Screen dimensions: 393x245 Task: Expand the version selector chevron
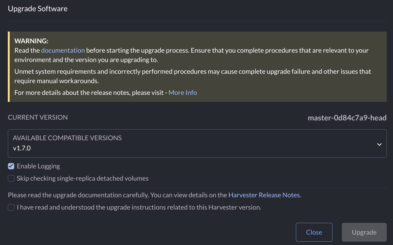[x=379, y=144]
